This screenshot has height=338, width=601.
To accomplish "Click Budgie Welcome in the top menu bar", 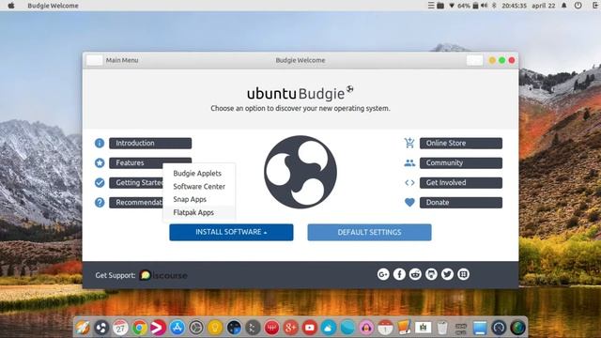I will 53,6.
